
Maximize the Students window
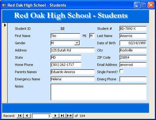(144, 5)
